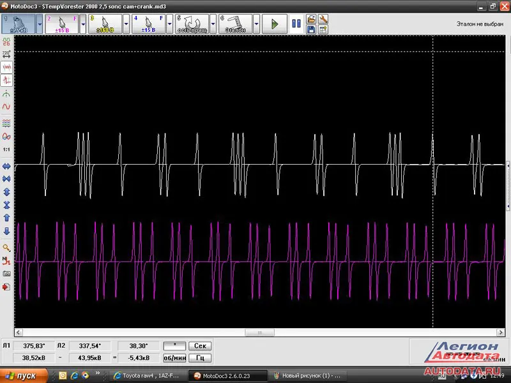Click the -5,43кВ difference value

click(139, 358)
